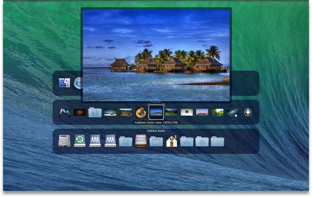Add a new item with the plus button
Image resolution: width=312 pixels, height=197 pixels.
point(248,112)
